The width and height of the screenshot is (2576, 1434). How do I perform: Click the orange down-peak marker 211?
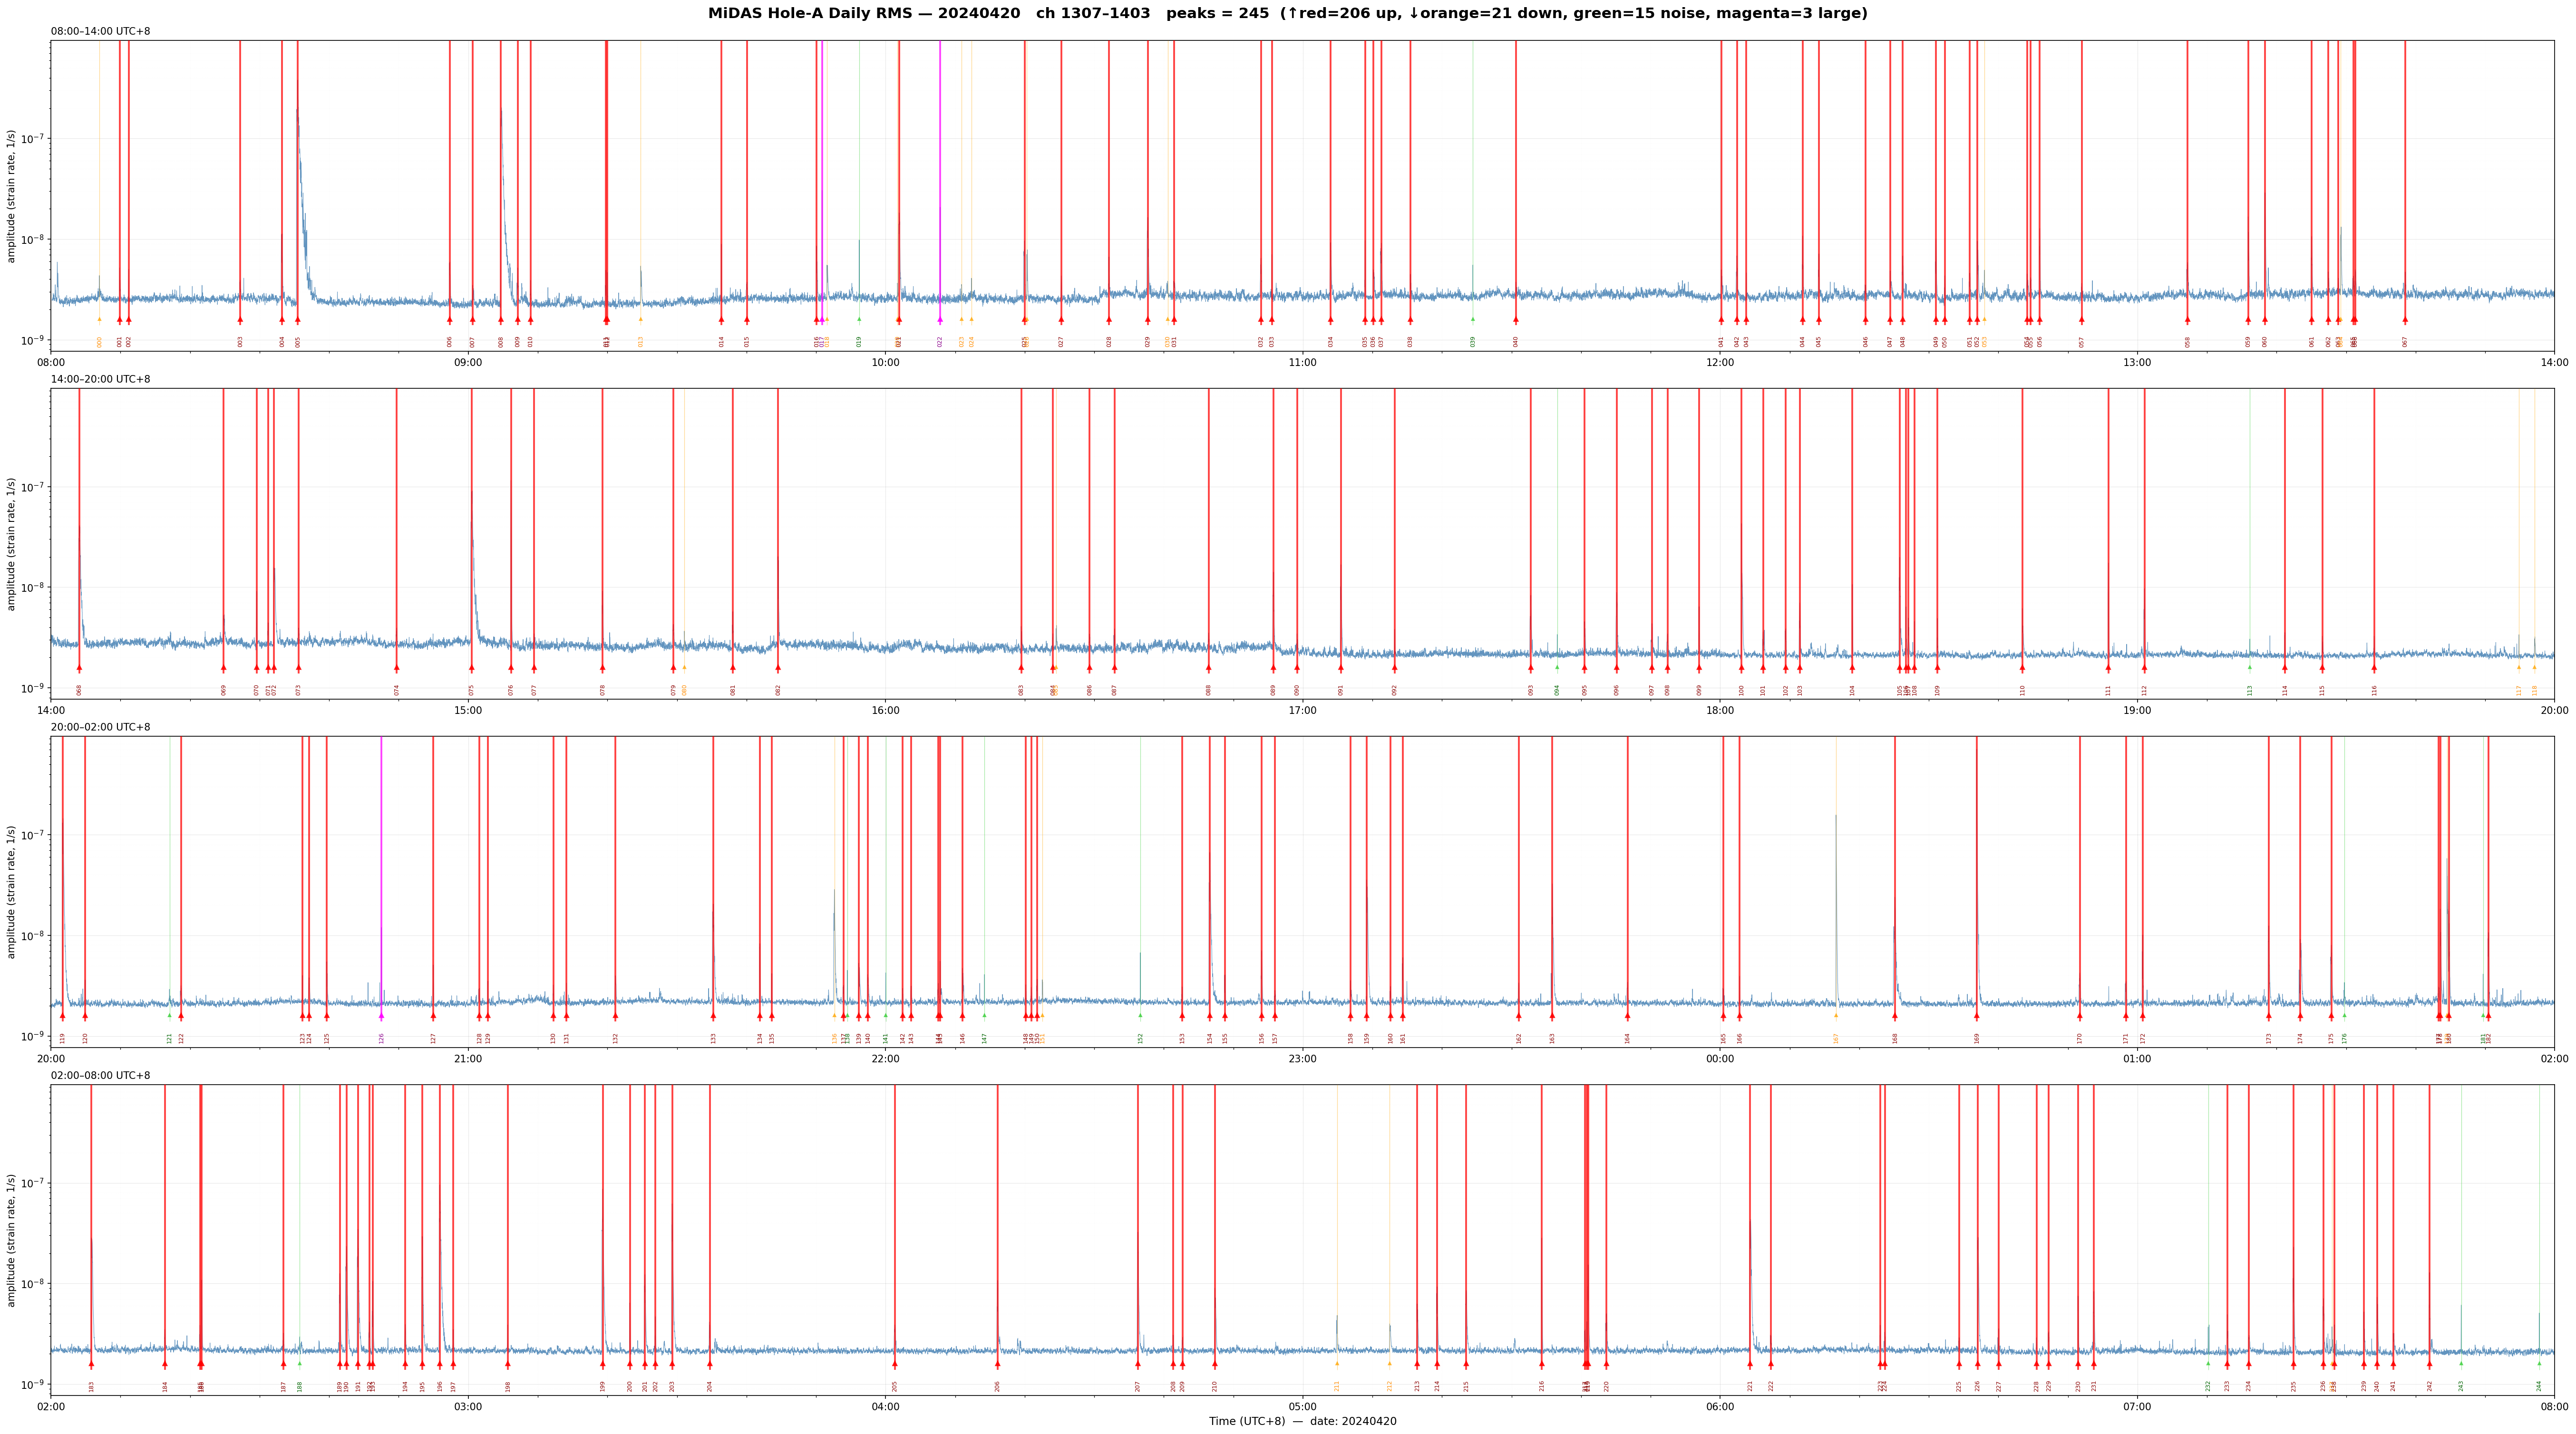[x=1337, y=1364]
